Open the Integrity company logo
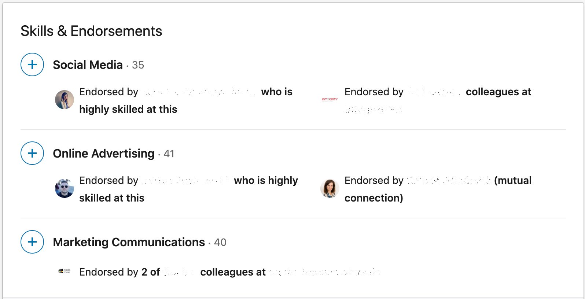Screen dimensions: 585x299 pos(330,99)
